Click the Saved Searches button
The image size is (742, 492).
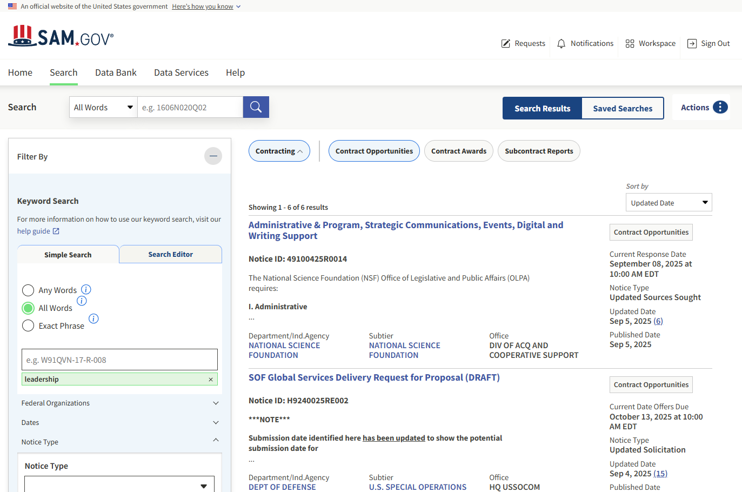[x=623, y=109]
